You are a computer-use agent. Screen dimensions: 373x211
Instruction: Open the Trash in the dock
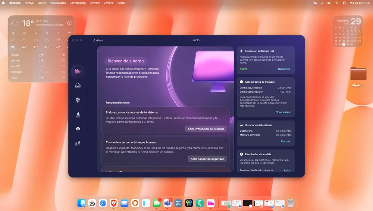point(291,203)
